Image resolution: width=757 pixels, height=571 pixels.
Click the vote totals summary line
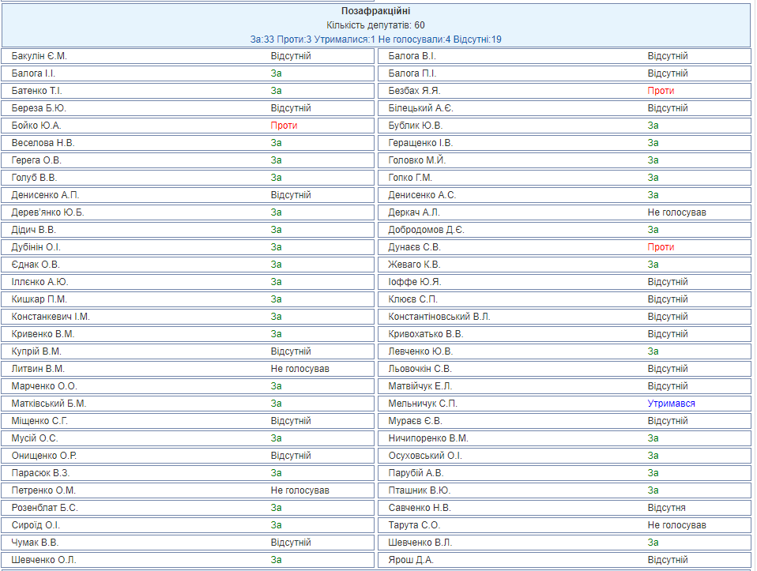tap(375, 39)
